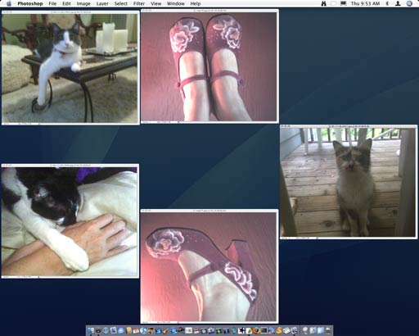This screenshot has height=336, width=419.
Task: Open the Image menu
Action: pyautogui.click(x=83, y=3)
